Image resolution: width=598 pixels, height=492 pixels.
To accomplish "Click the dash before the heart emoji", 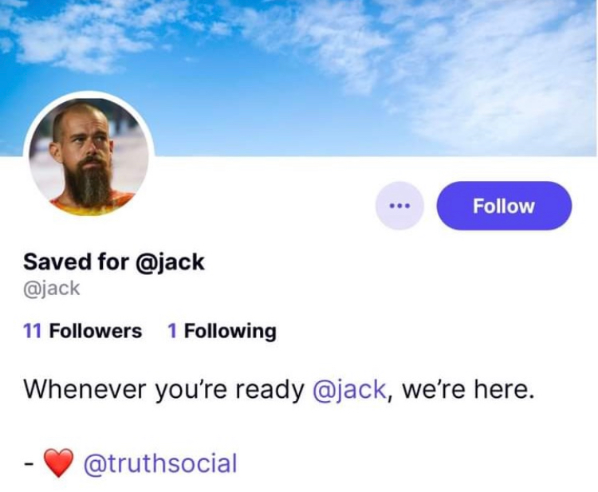I will [x=28, y=465].
